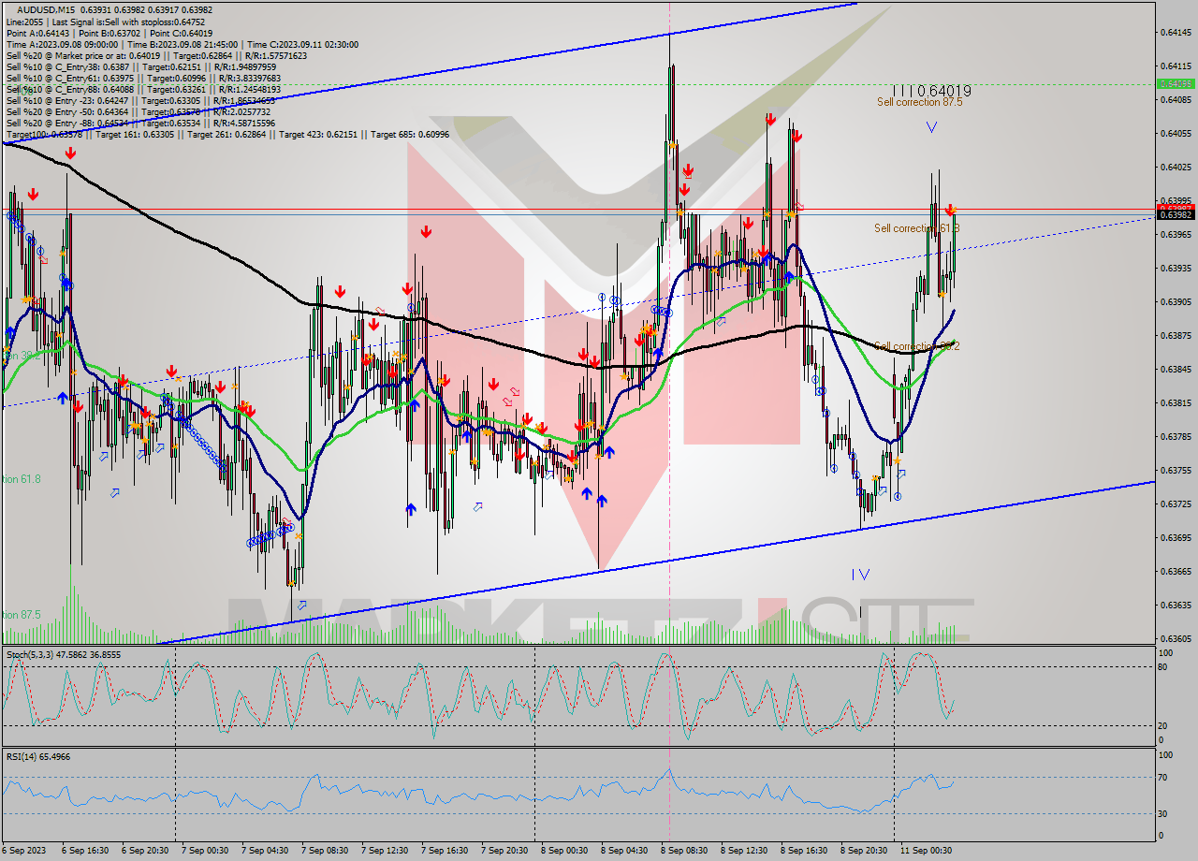Click the 'Sell %10 @ C_Entry38: 0.6387' line
Viewport: 1198px width, 861px height.
click(x=141, y=66)
